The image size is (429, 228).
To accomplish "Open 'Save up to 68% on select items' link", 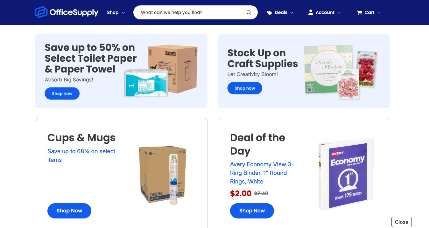I will click(81, 155).
